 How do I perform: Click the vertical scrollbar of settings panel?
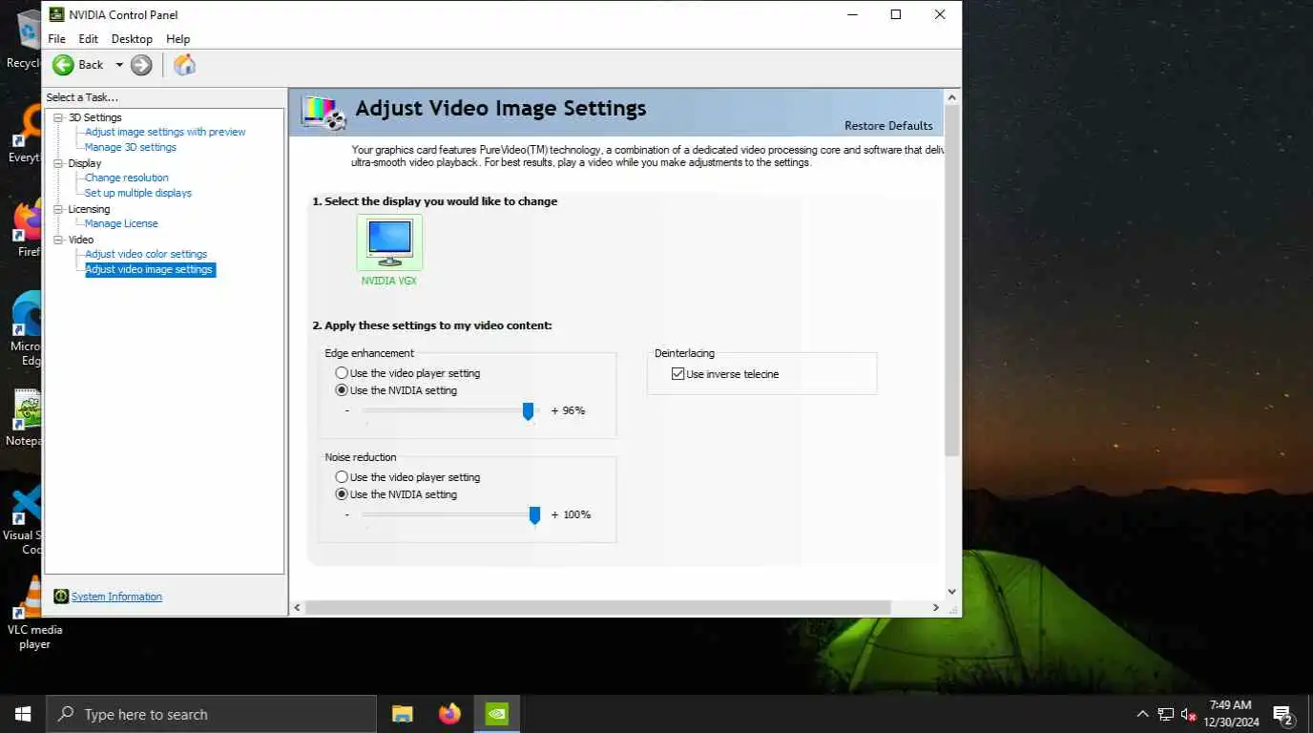(951, 282)
